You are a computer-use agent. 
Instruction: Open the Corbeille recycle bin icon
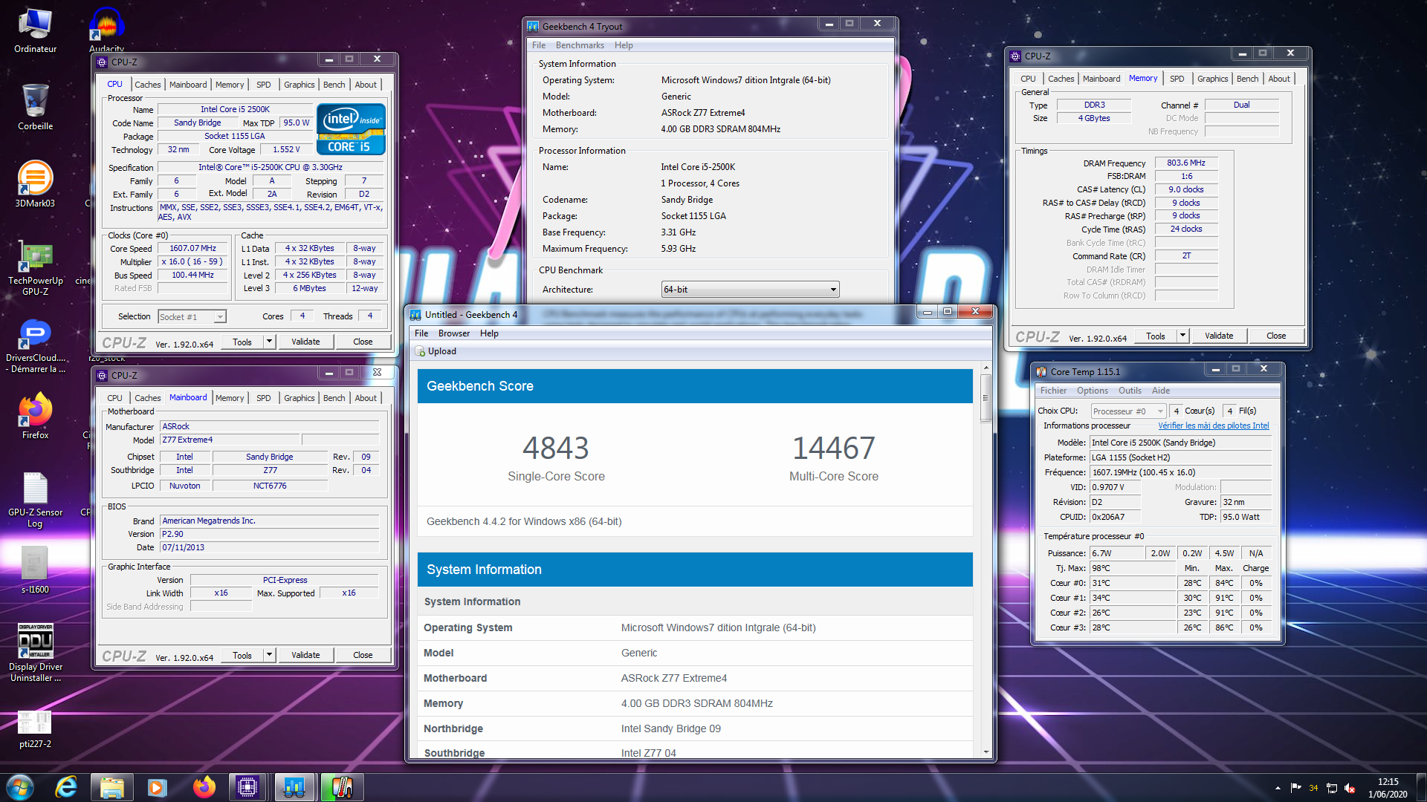tap(35, 108)
